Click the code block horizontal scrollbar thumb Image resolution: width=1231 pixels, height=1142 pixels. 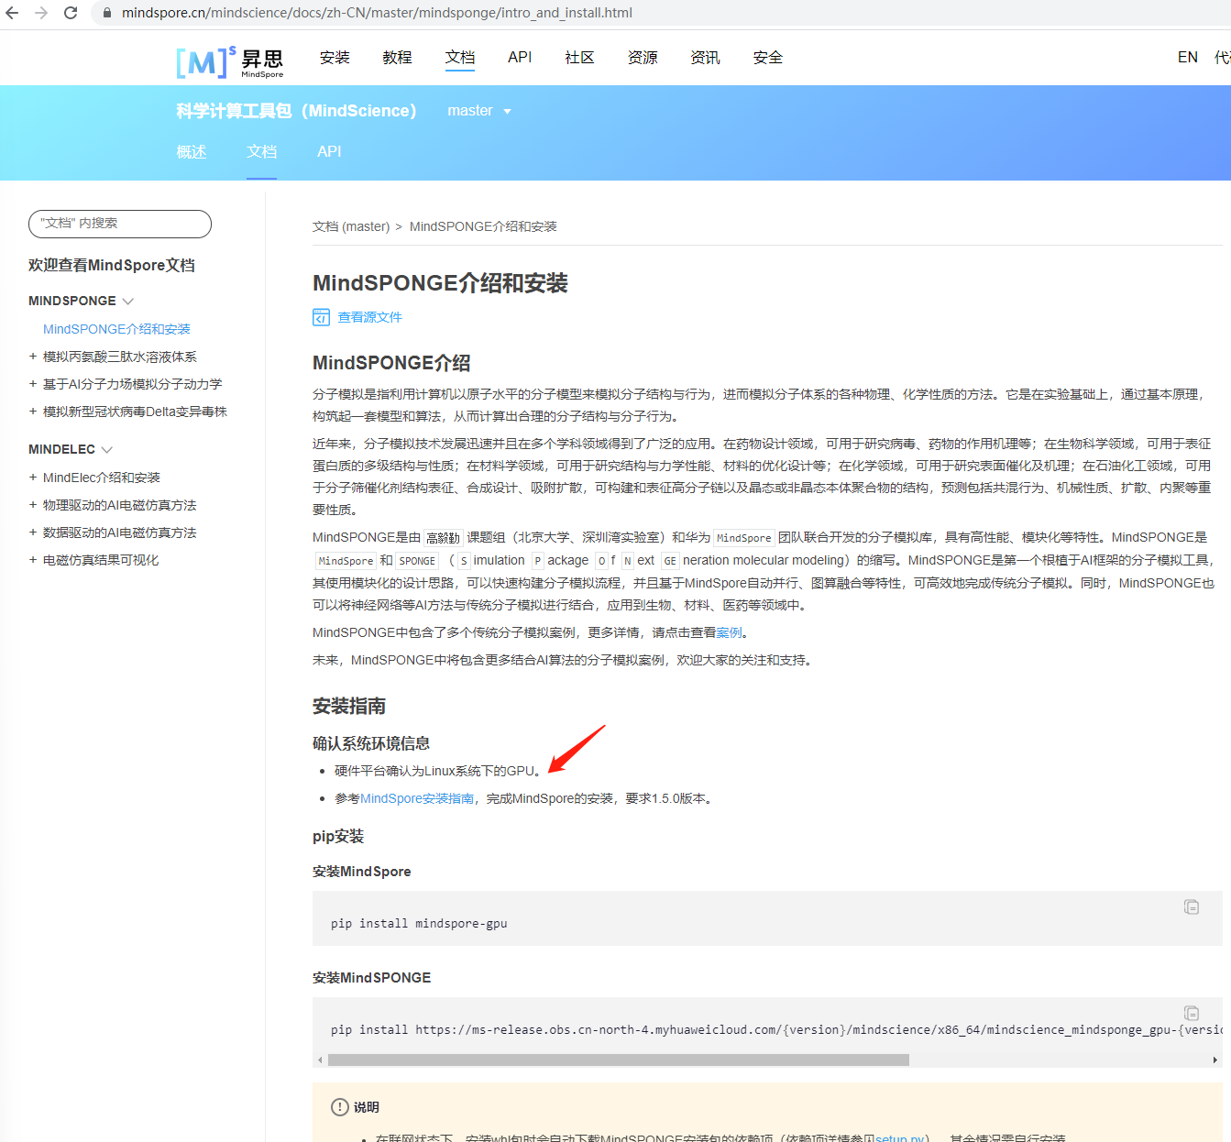[x=619, y=1060]
